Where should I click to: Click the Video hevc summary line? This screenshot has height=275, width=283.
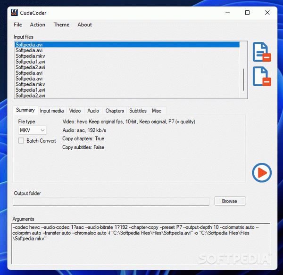coord(129,121)
